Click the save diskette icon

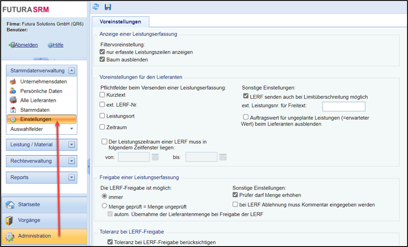(x=107, y=6)
